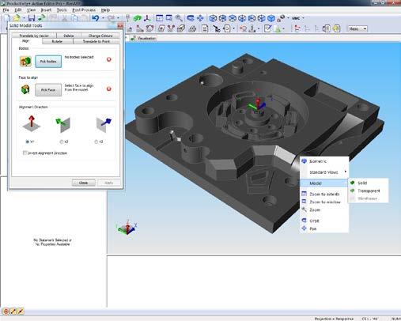This screenshot has height=321, width=401.
Task: Click the blue Undo arrow icon
Action: pos(96,18)
